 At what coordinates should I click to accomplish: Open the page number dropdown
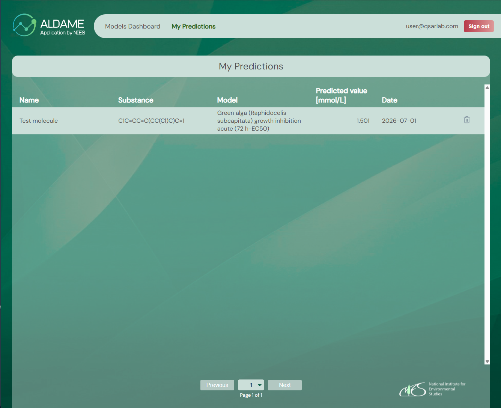tap(251, 385)
